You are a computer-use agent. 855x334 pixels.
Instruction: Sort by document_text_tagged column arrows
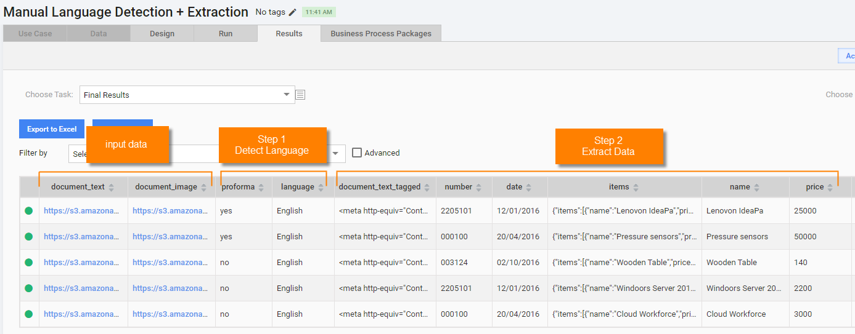427,187
